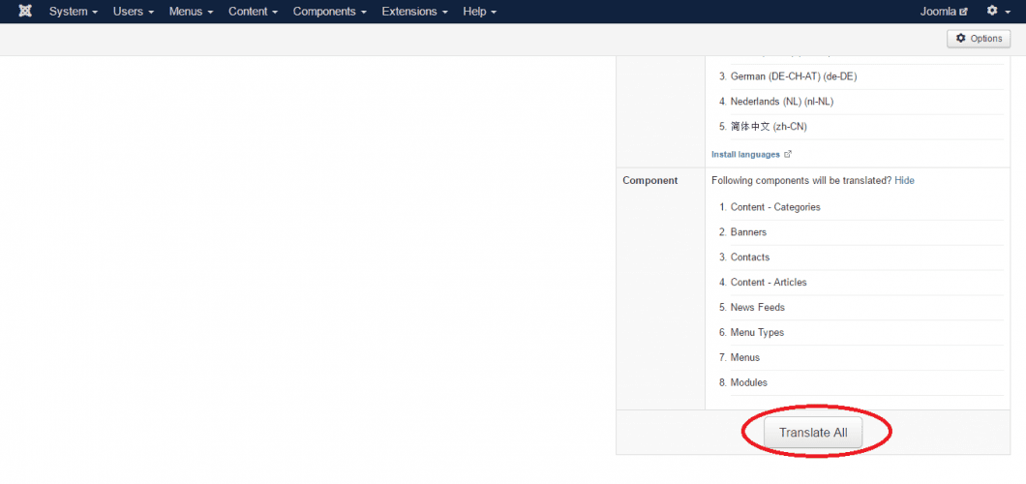Open the Components menu
The width and height of the screenshot is (1026, 484).
[x=329, y=12]
